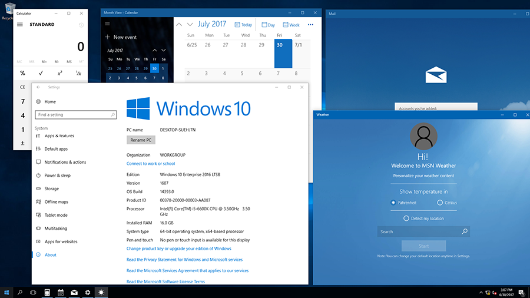Click Connect to work or school link
The image size is (530, 298).
coord(151,164)
